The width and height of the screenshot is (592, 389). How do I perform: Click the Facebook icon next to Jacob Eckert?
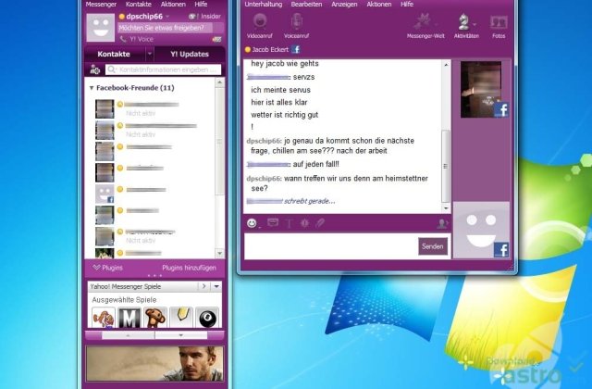pos(296,49)
